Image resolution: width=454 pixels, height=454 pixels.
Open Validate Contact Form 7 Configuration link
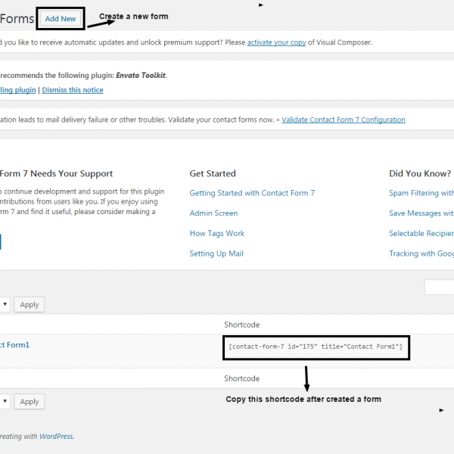[x=344, y=120]
